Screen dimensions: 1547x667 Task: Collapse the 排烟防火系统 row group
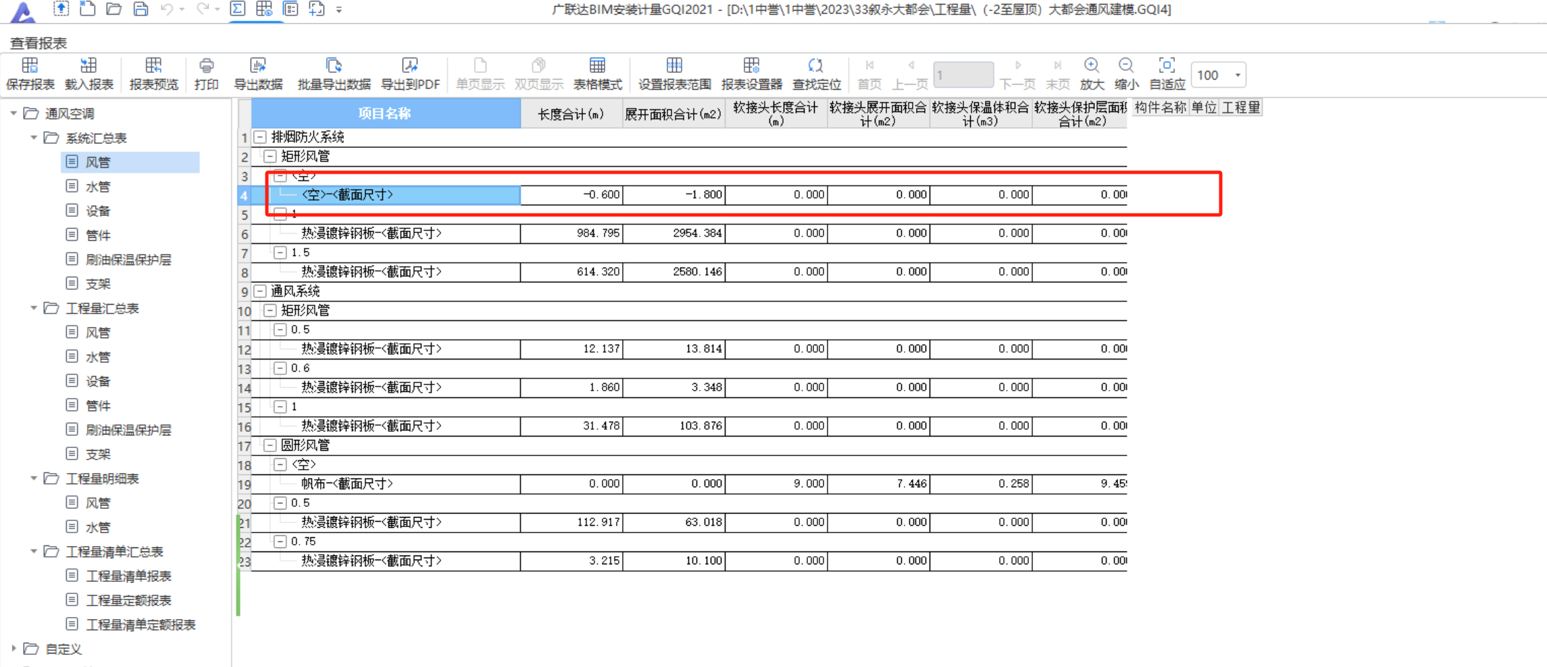click(x=260, y=137)
